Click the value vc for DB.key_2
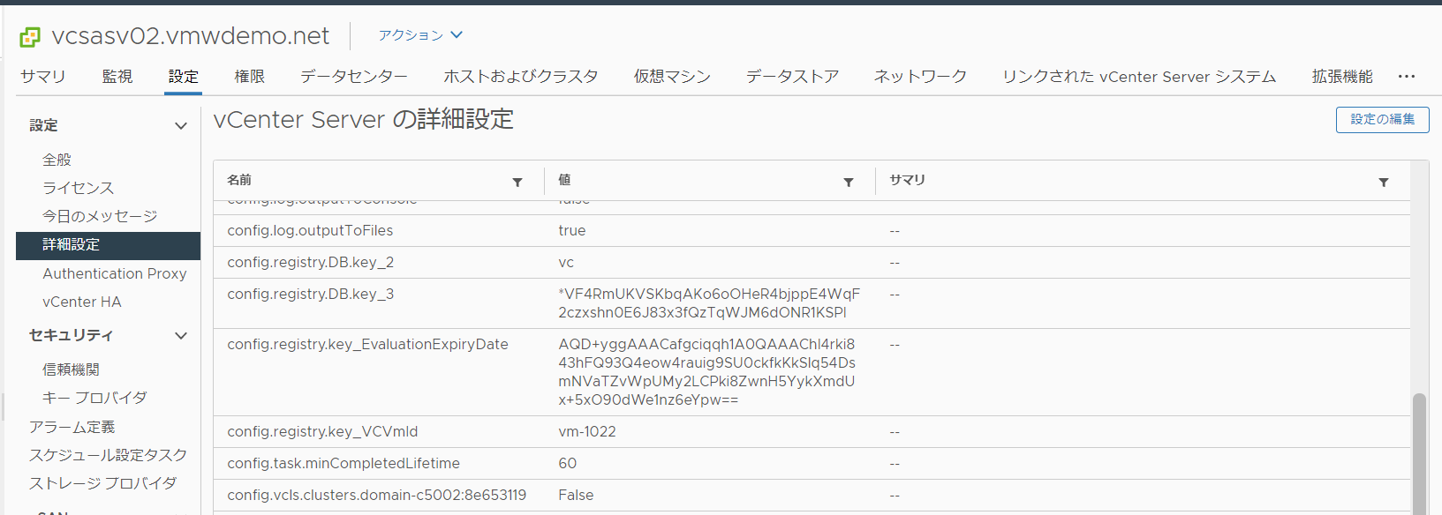Screen dimensions: 1442x515 click(x=566, y=262)
